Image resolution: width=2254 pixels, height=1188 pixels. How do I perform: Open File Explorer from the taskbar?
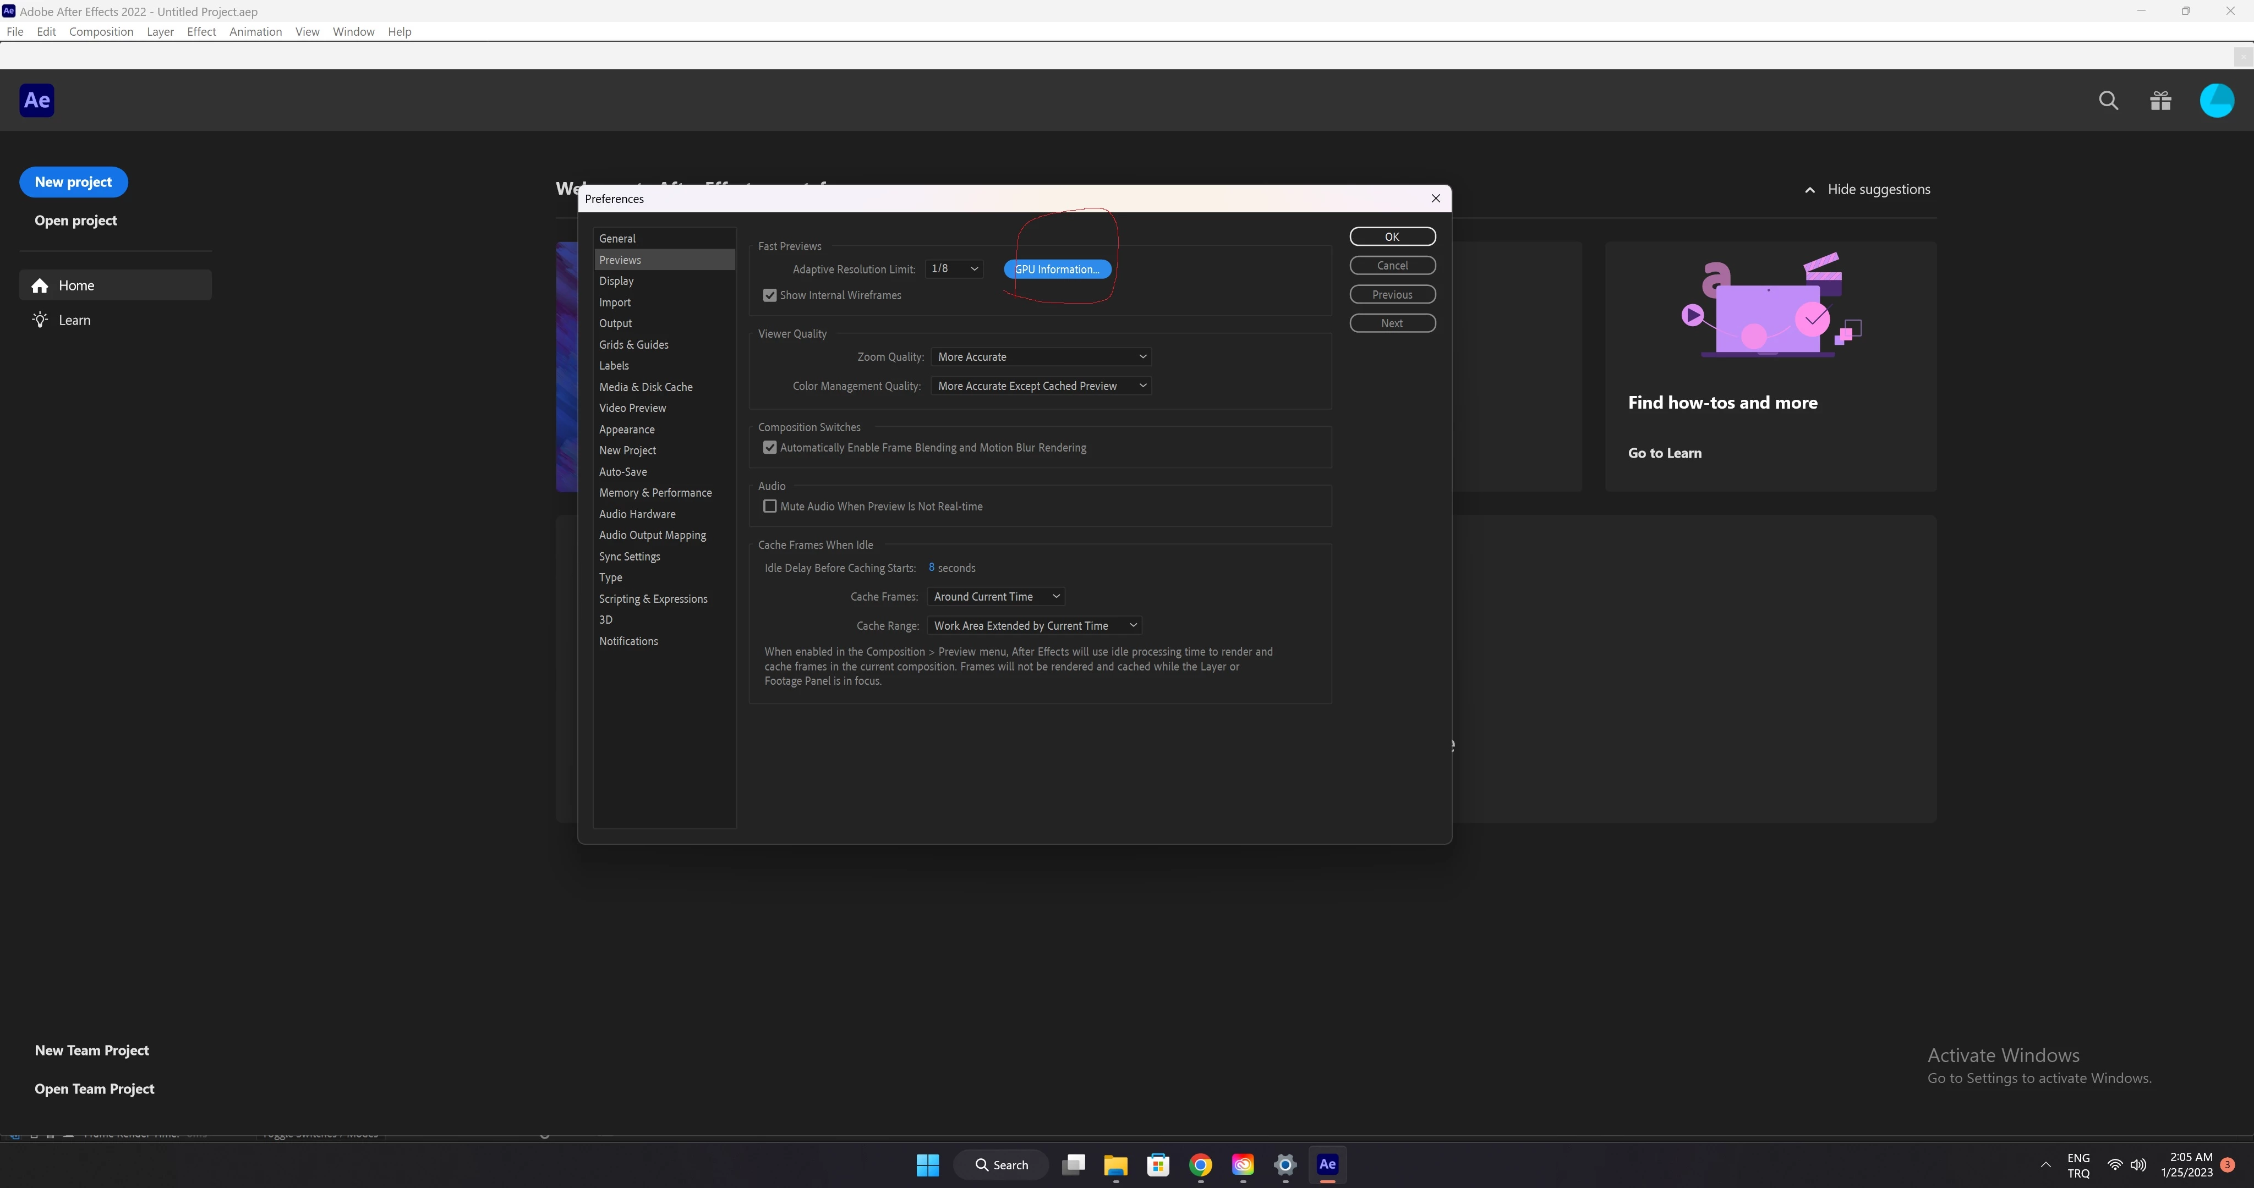point(1115,1164)
